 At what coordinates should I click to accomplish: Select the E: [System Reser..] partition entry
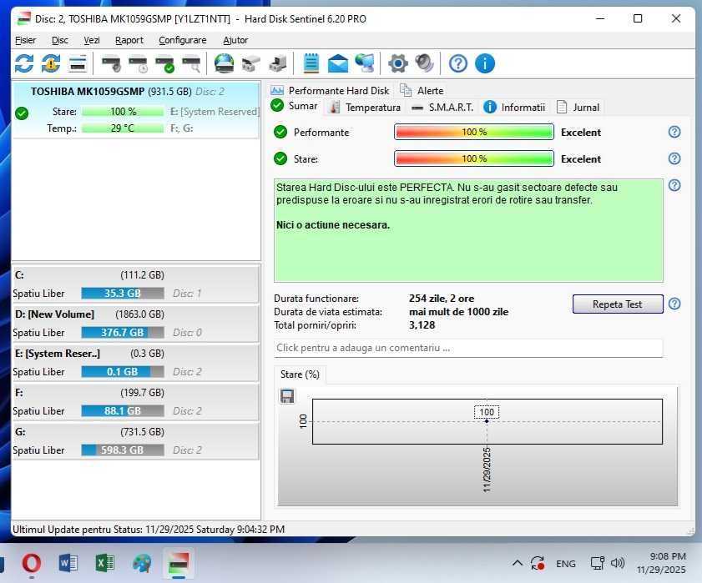[x=135, y=363]
